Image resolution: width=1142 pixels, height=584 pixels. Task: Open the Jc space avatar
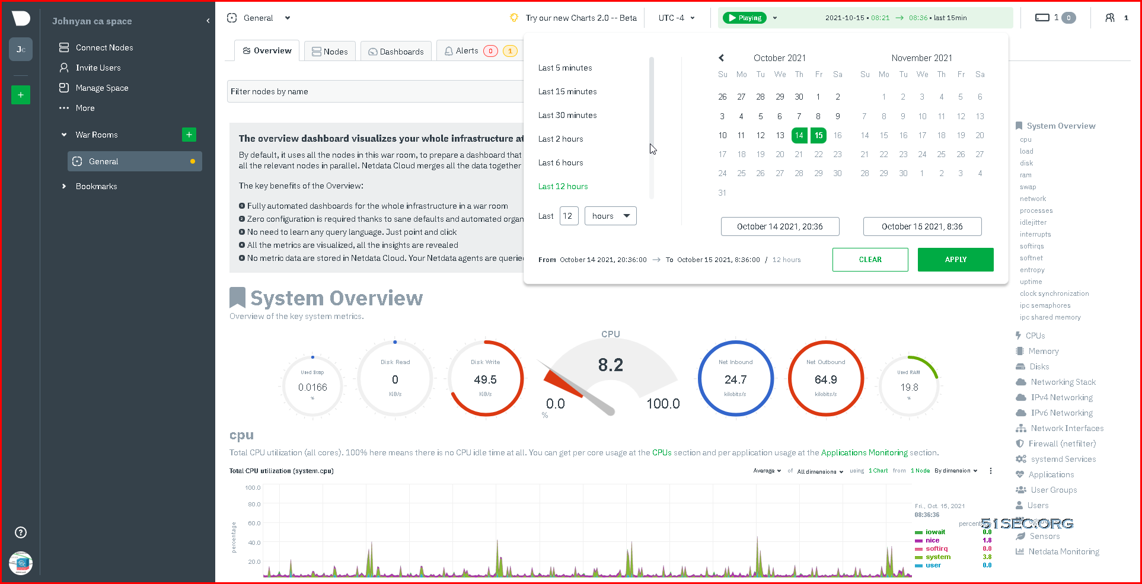21,49
